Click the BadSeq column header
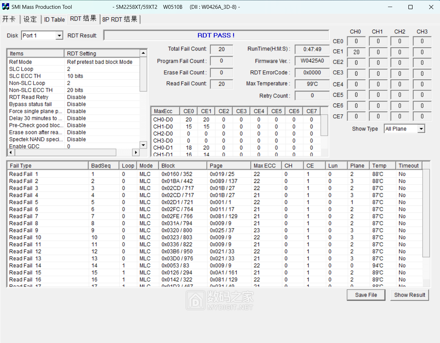The image size is (440, 343). coord(104,166)
